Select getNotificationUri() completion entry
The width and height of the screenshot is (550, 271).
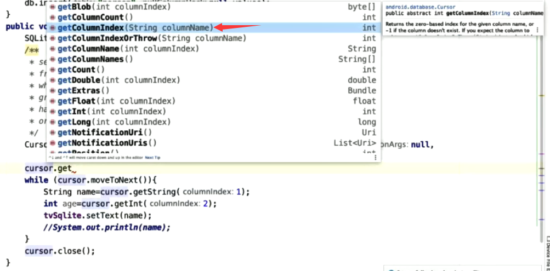point(213,132)
